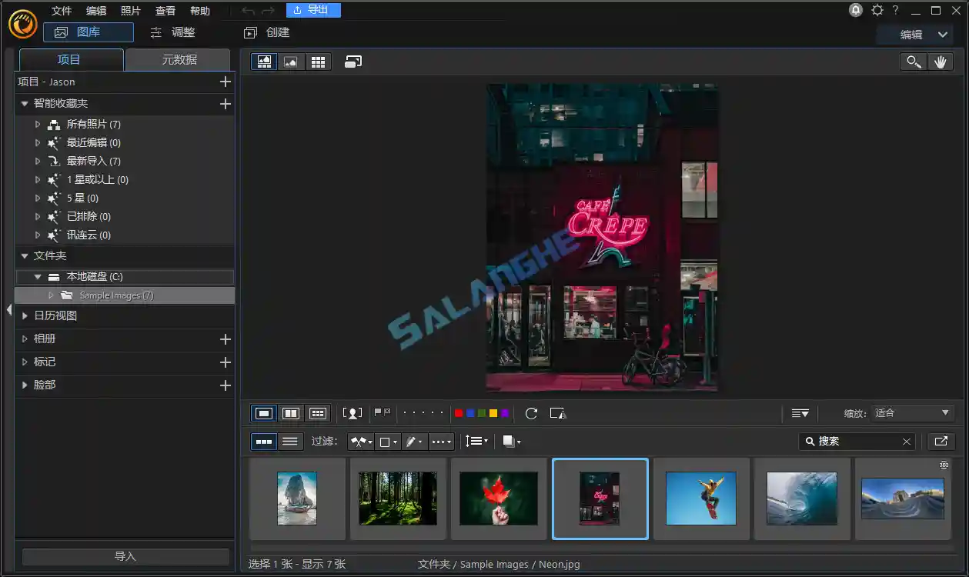Image resolution: width=969 pixels, height=577 pixels.
Task: Open the 编辑 dropdown at top right
Action: 914,34
